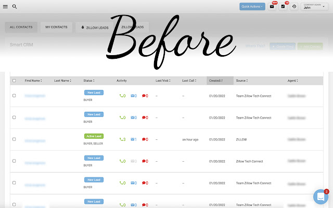Screen dimensions: 333x208
Task: Open the mail inbox icon with 99+ badge
Action: point(272,7)
